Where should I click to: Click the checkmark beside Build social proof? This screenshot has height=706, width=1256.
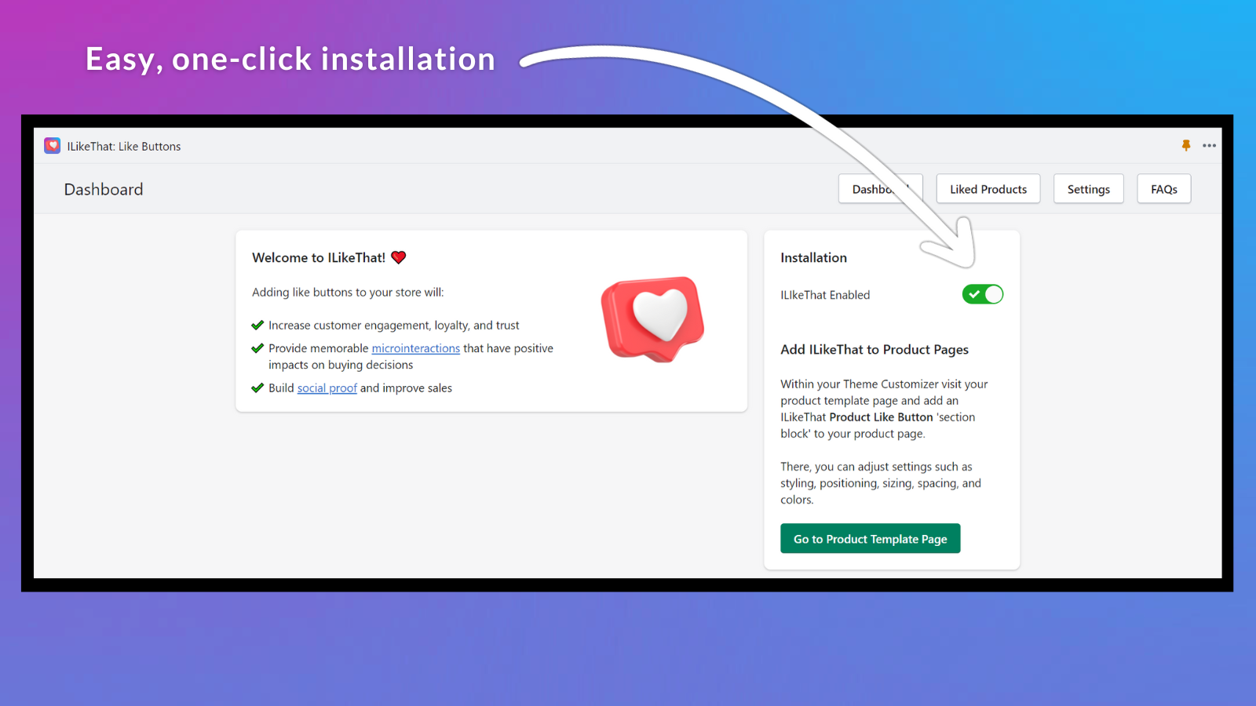point(257,388)
